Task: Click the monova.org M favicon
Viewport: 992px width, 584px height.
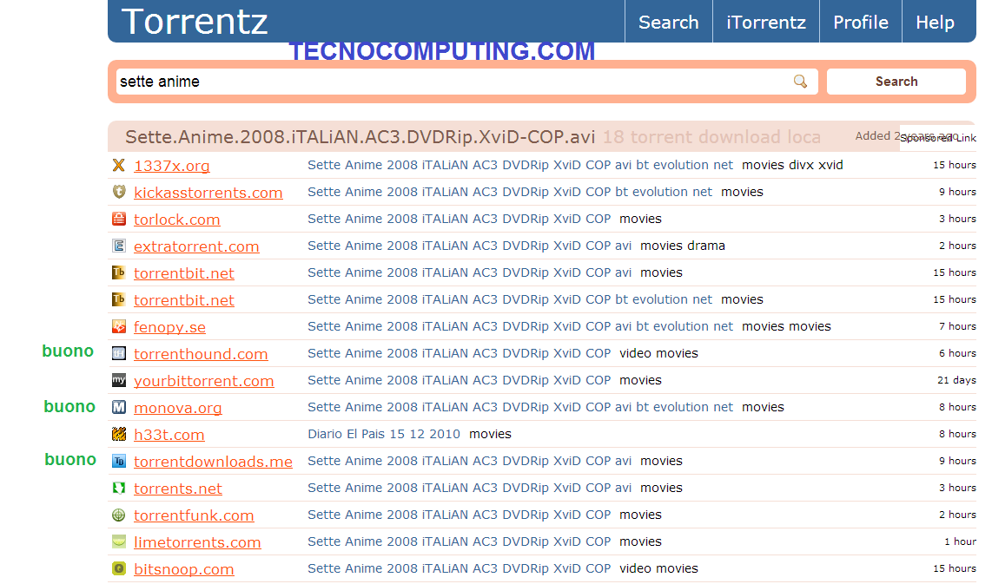Action: pos(118,407)
